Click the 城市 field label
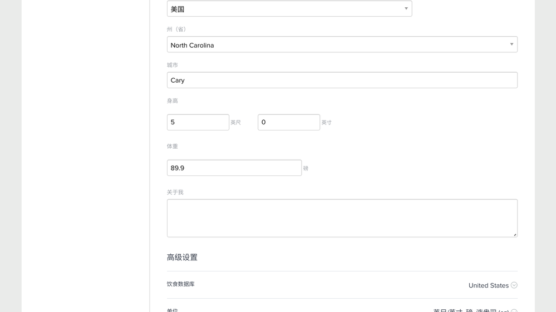 (173, 65)
